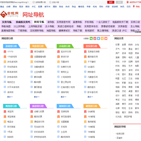Open the 京东商城 link
Image resolution: width=141 pixels, height=141 pixels.
(x=11, y=127)
